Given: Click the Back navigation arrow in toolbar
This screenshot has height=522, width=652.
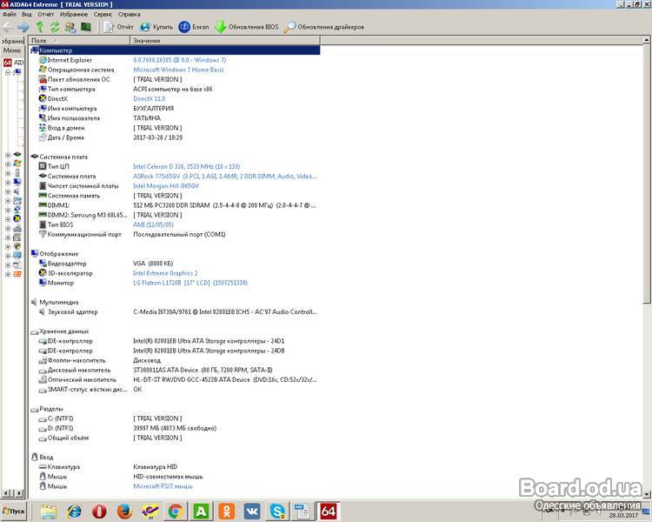Looking at the screenshot, I should coord(8,27).
